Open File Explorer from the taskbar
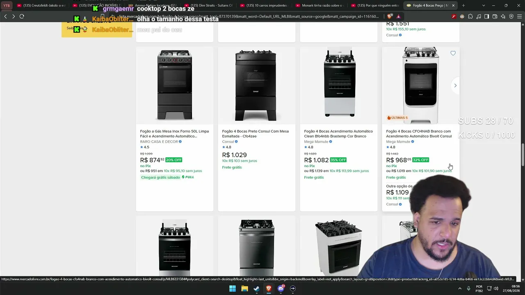 [244, 288]
